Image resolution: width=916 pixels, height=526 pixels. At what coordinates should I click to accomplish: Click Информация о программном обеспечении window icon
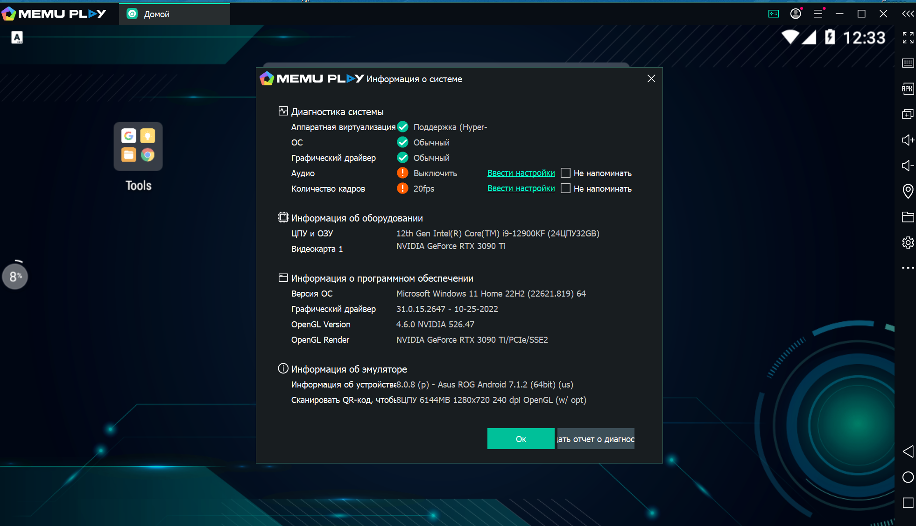click(283, 278)
